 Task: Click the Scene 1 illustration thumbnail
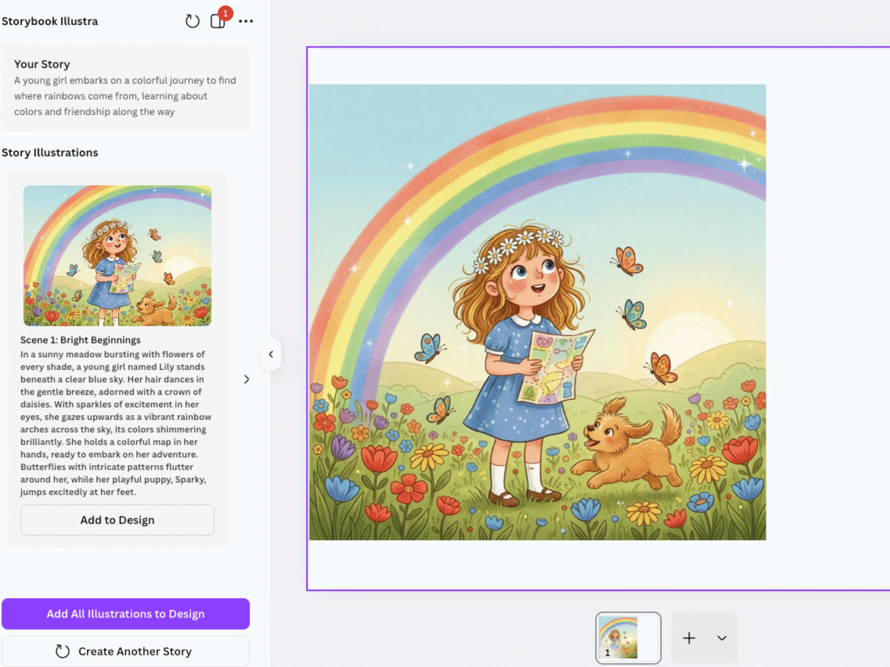tap(117, 256)
